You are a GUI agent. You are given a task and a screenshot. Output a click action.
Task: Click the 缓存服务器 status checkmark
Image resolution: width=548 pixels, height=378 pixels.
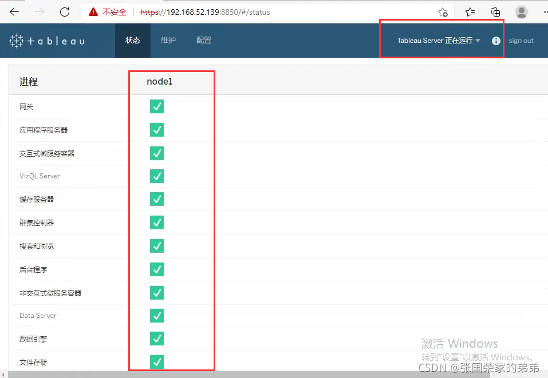(157, 199)
